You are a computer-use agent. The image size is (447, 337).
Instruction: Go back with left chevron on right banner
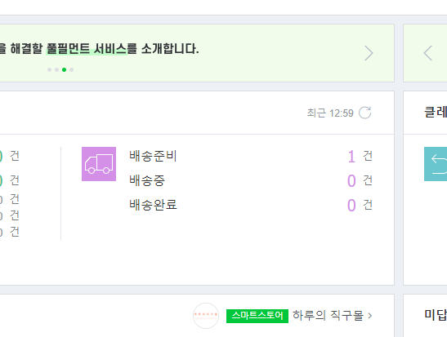coord(428,53)
